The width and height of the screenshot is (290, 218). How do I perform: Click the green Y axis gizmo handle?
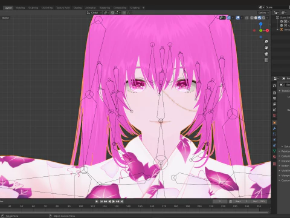point(261,30)
